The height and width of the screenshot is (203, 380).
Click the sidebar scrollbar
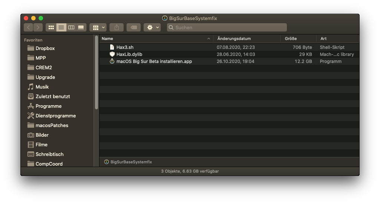pyautogui.click(x=96, y=73)
